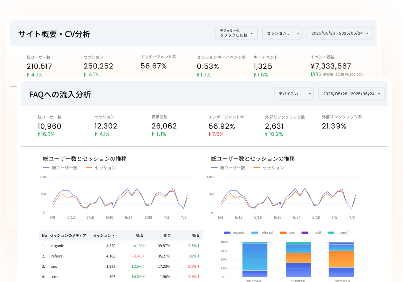Toggle セッション legend in chart above media table

pyautogui.click(x=100, y=168)
